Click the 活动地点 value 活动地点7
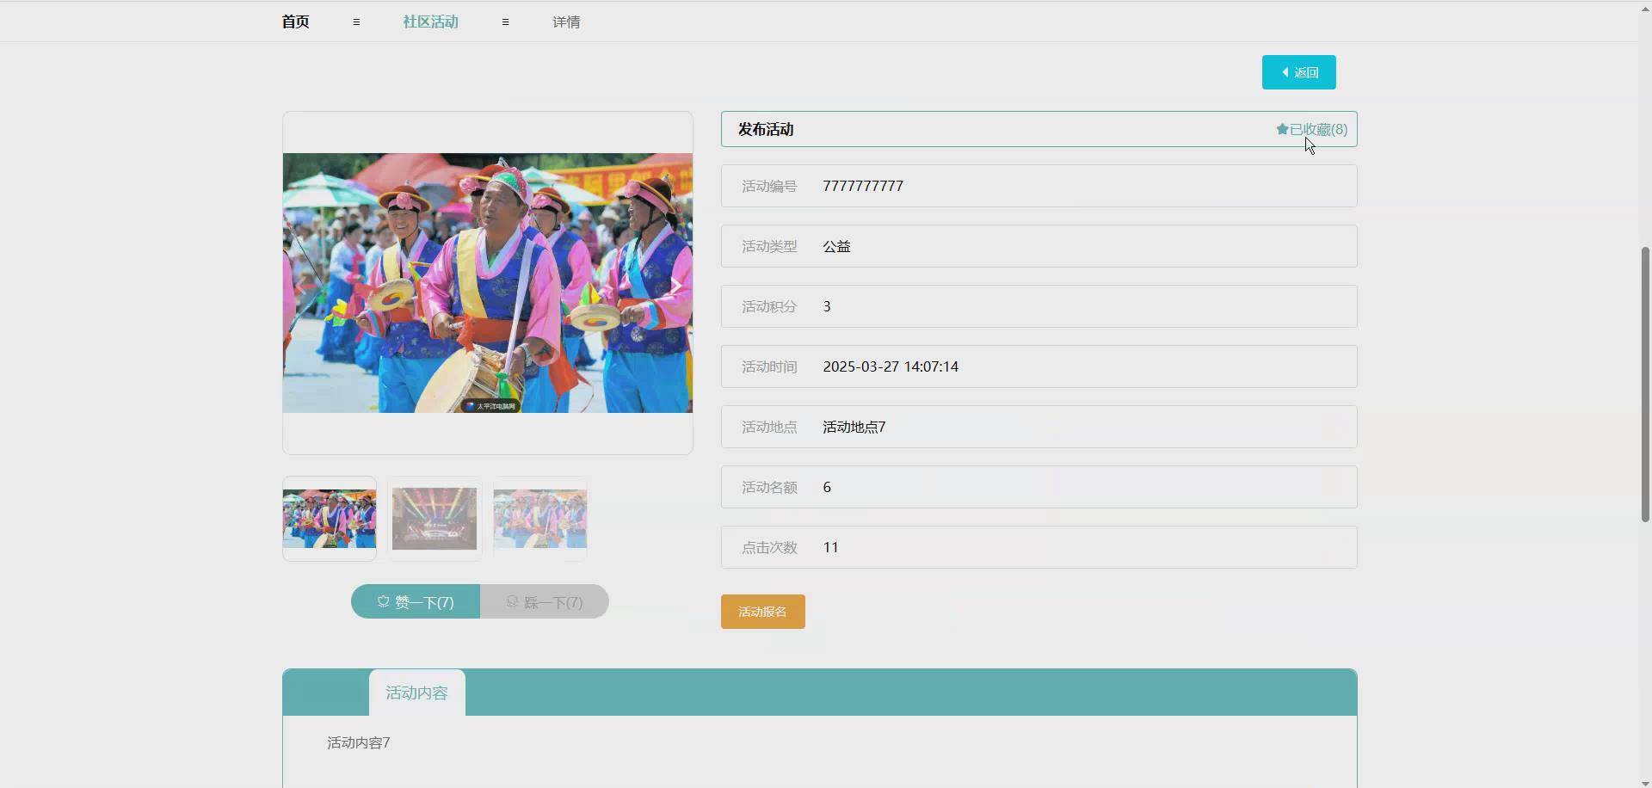Viewport: 1652px width, 788px height. pyautogui.click(x=854, y=427)
